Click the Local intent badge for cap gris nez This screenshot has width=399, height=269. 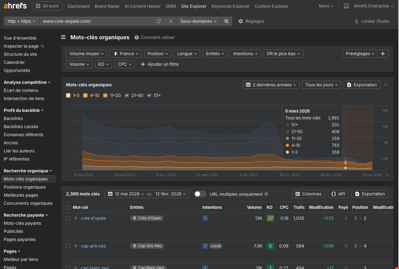click(216, 246)
